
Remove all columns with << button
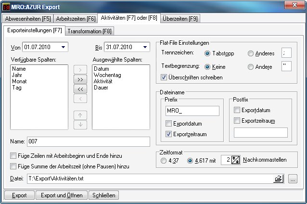click(79, 89)
